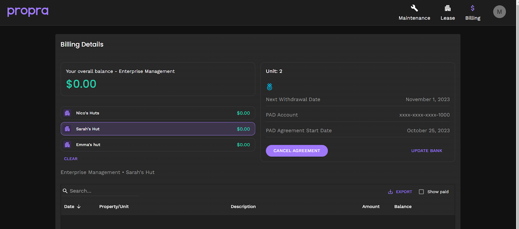
Task: Select the Sarah's Hut property row
Action: (x=158, y=129)
